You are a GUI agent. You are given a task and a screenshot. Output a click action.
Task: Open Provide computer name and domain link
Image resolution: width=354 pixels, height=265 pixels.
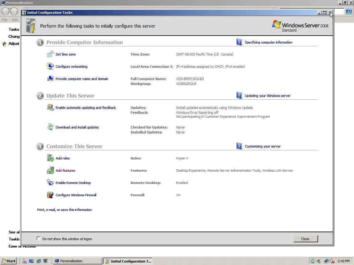click(82, 79)
